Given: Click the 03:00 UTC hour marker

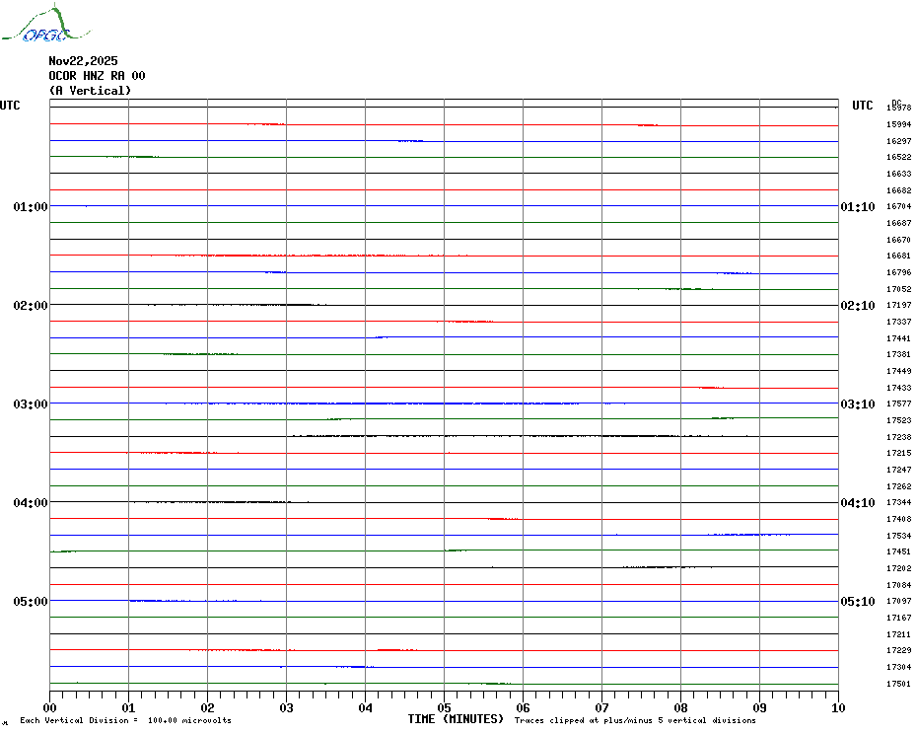Looking at the screenshot, I should [x=31, y=404].
